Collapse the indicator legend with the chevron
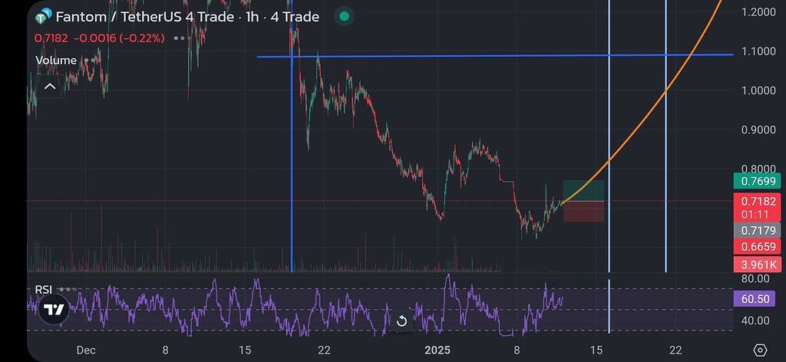The width and height of the screenshot is (786, 362). point(50,86)
